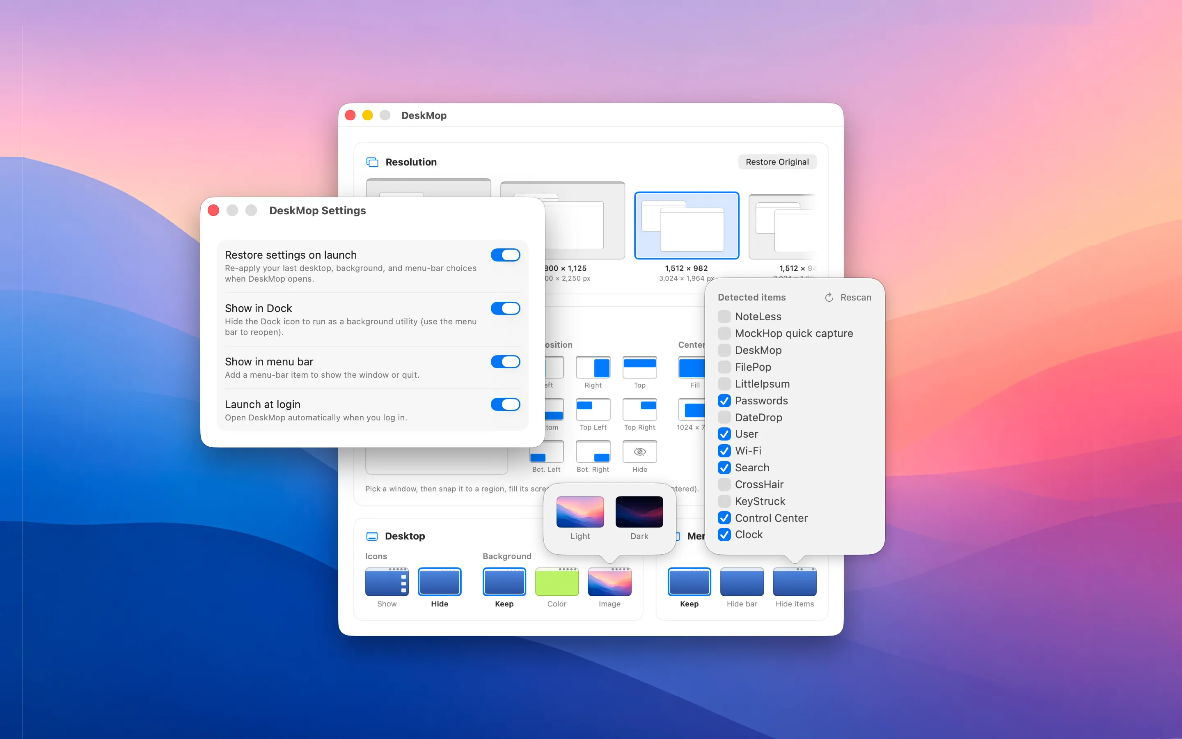Click the Hide window eye icon
This screenshot has width=1182, height=739.
(x=639, y=451)
